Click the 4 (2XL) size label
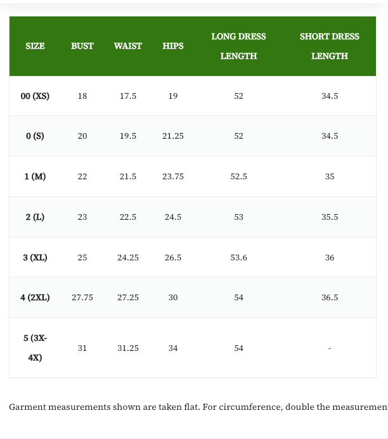Image resolution: width=388 pixels, height=439 pixels. (x=35, y=298)
